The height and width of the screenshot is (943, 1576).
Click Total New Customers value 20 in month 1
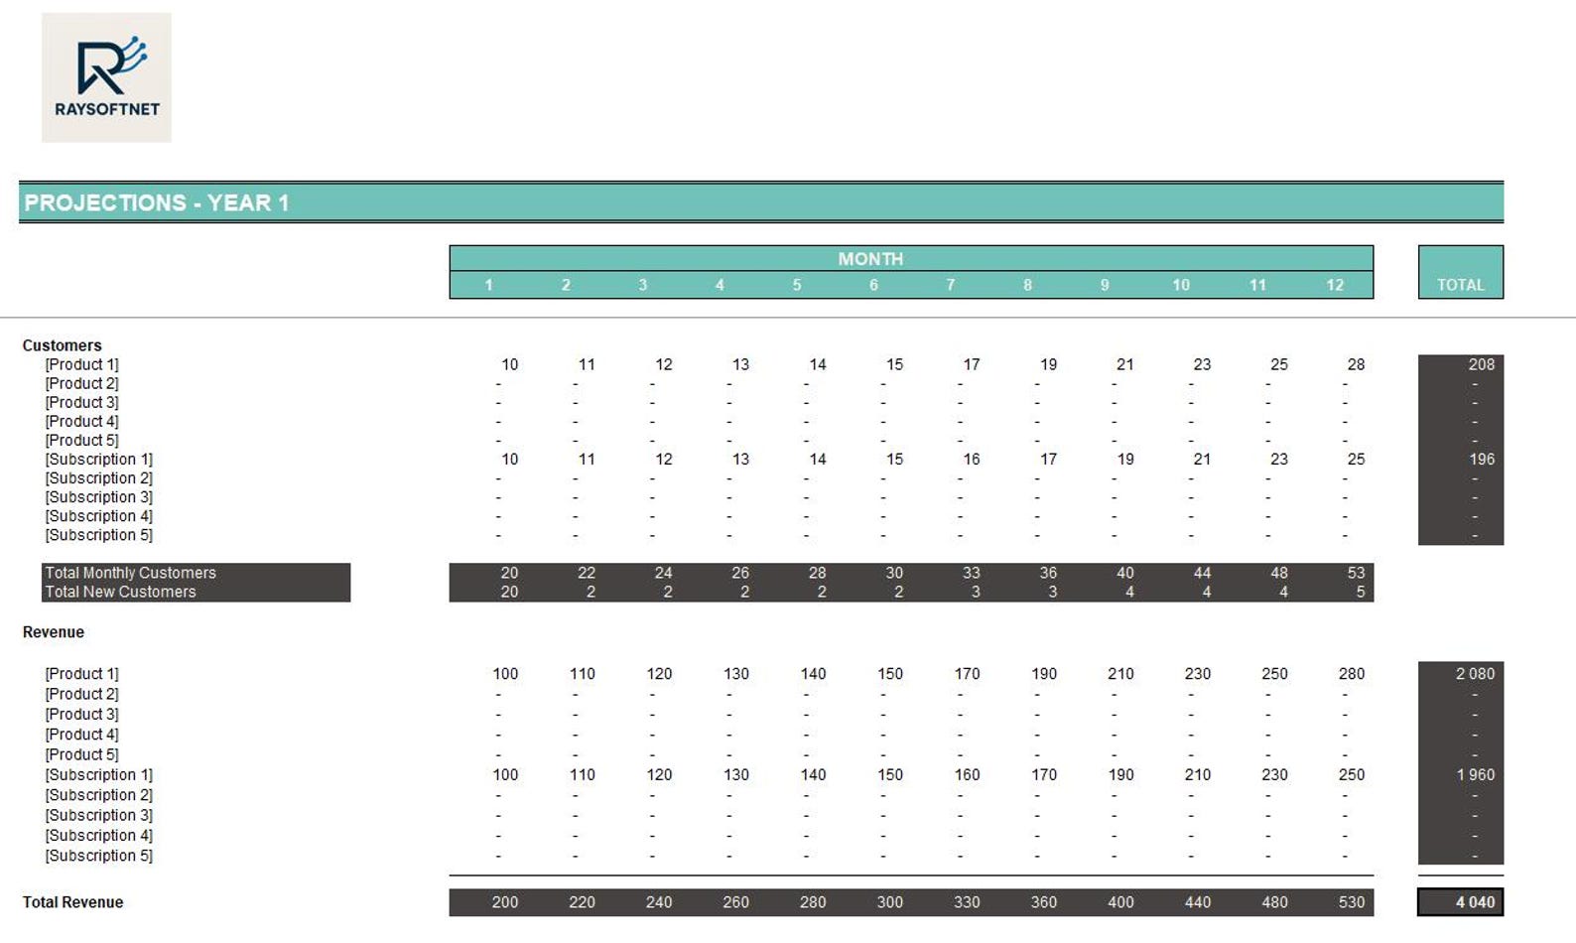[x=509, y=592]
